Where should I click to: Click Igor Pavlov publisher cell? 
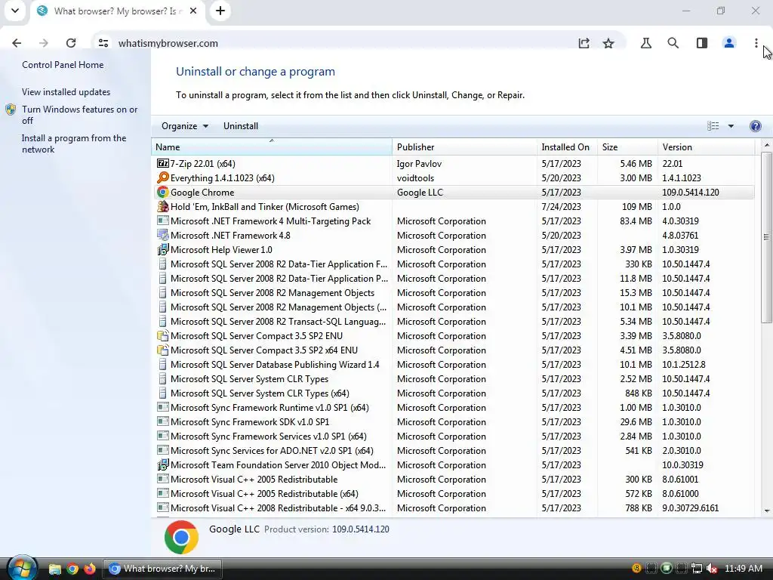point(419,164)
